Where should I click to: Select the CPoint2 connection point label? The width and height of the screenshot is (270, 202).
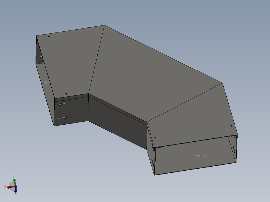pyautogui.click(x=201, y=156)
